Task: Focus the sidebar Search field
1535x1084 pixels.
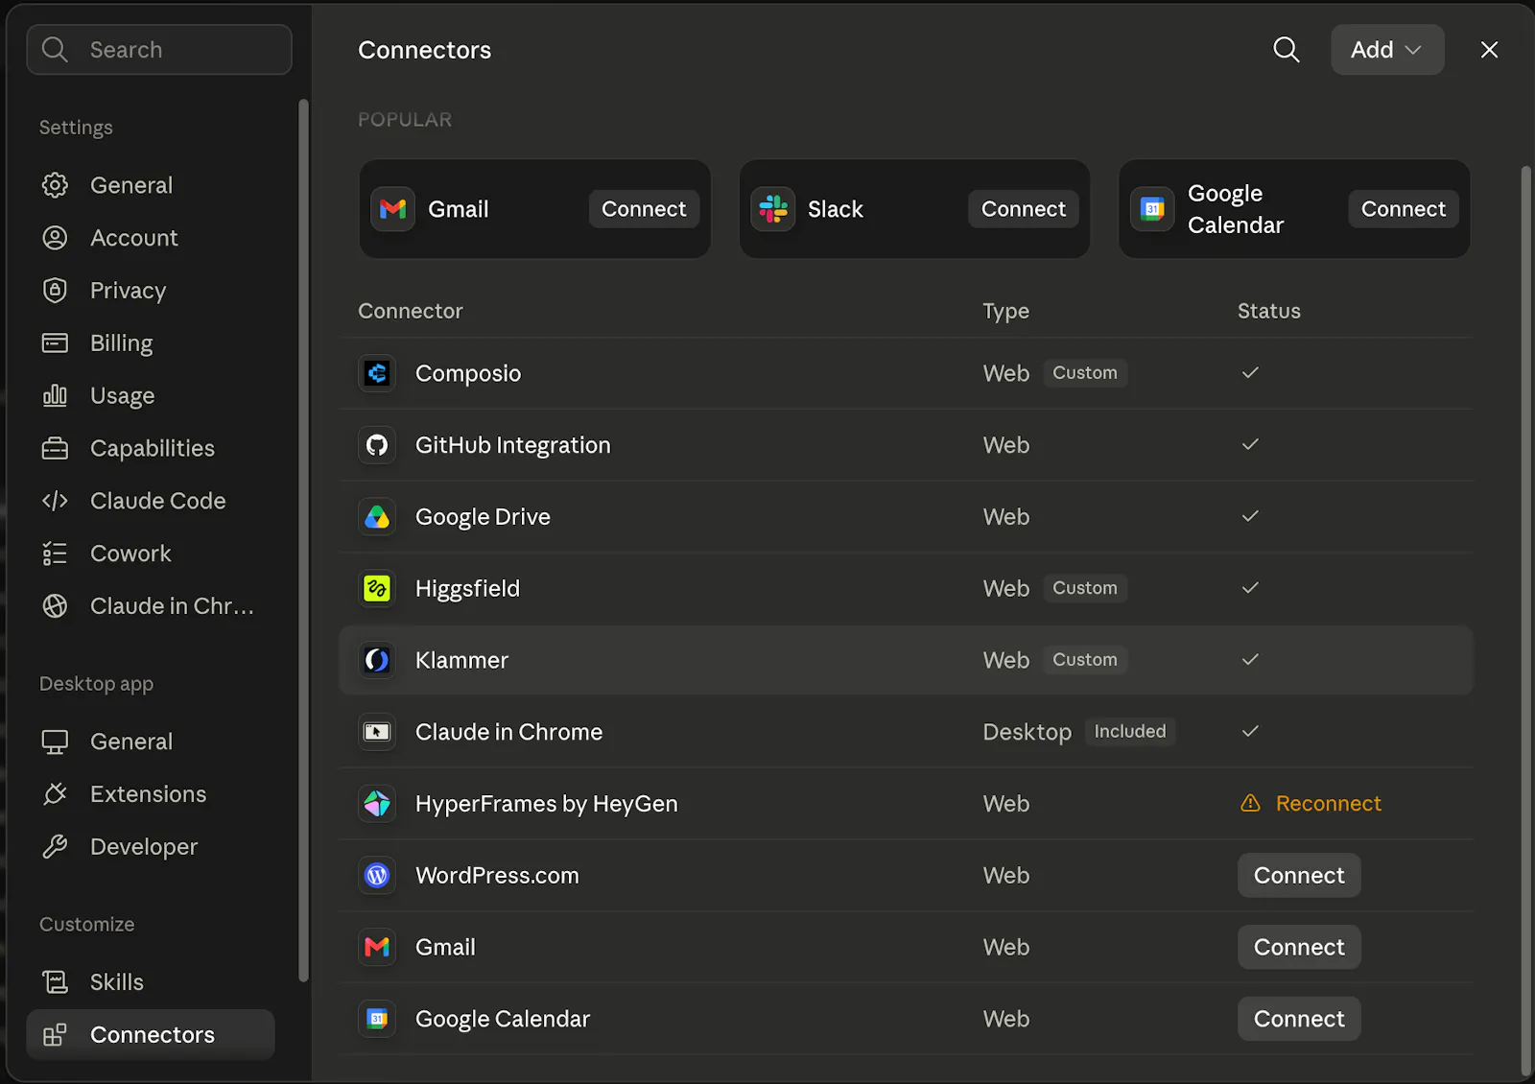Action: [159, 50]
